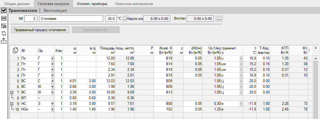Click the sidebar export share icon
The image size is (320, 119).
coord(4,41)
